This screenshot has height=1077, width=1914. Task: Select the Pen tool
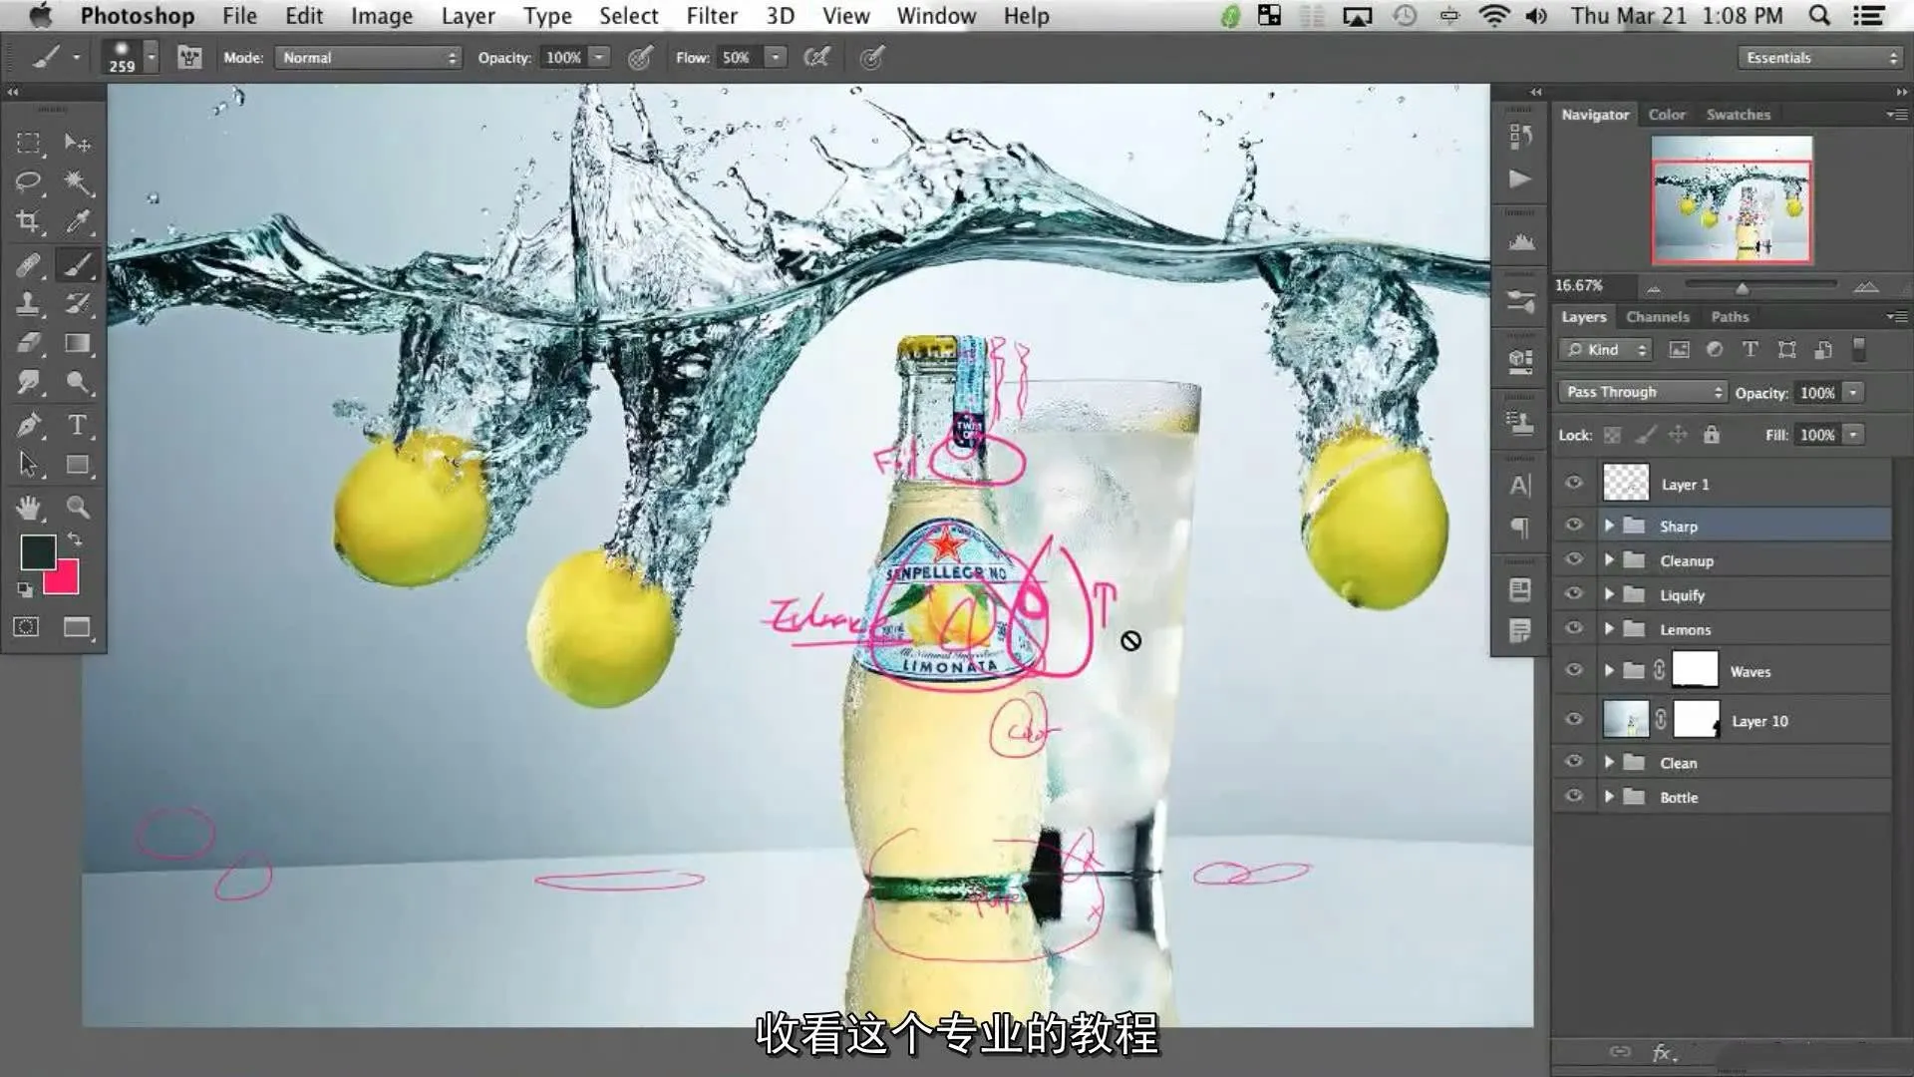tap(29, 426)
